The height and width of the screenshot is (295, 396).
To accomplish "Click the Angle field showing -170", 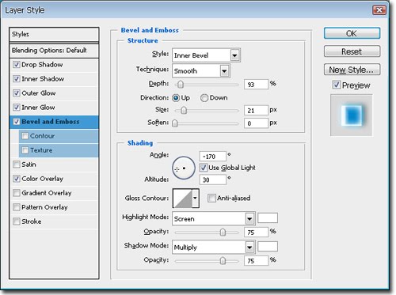I will point(213,157).
